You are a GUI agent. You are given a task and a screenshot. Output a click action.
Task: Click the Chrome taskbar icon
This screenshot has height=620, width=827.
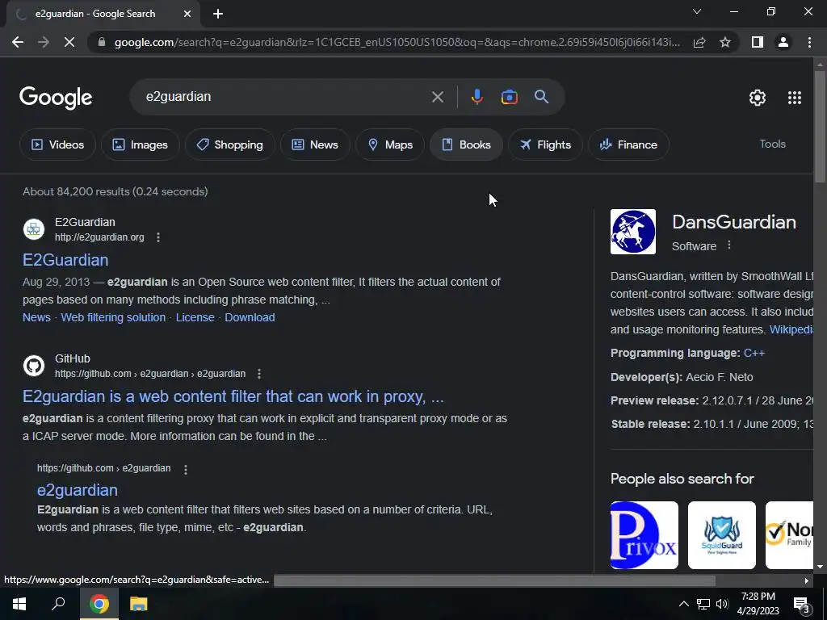(99, 604)
